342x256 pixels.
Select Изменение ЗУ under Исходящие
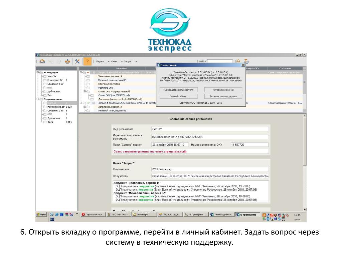[x=55, y=80]
